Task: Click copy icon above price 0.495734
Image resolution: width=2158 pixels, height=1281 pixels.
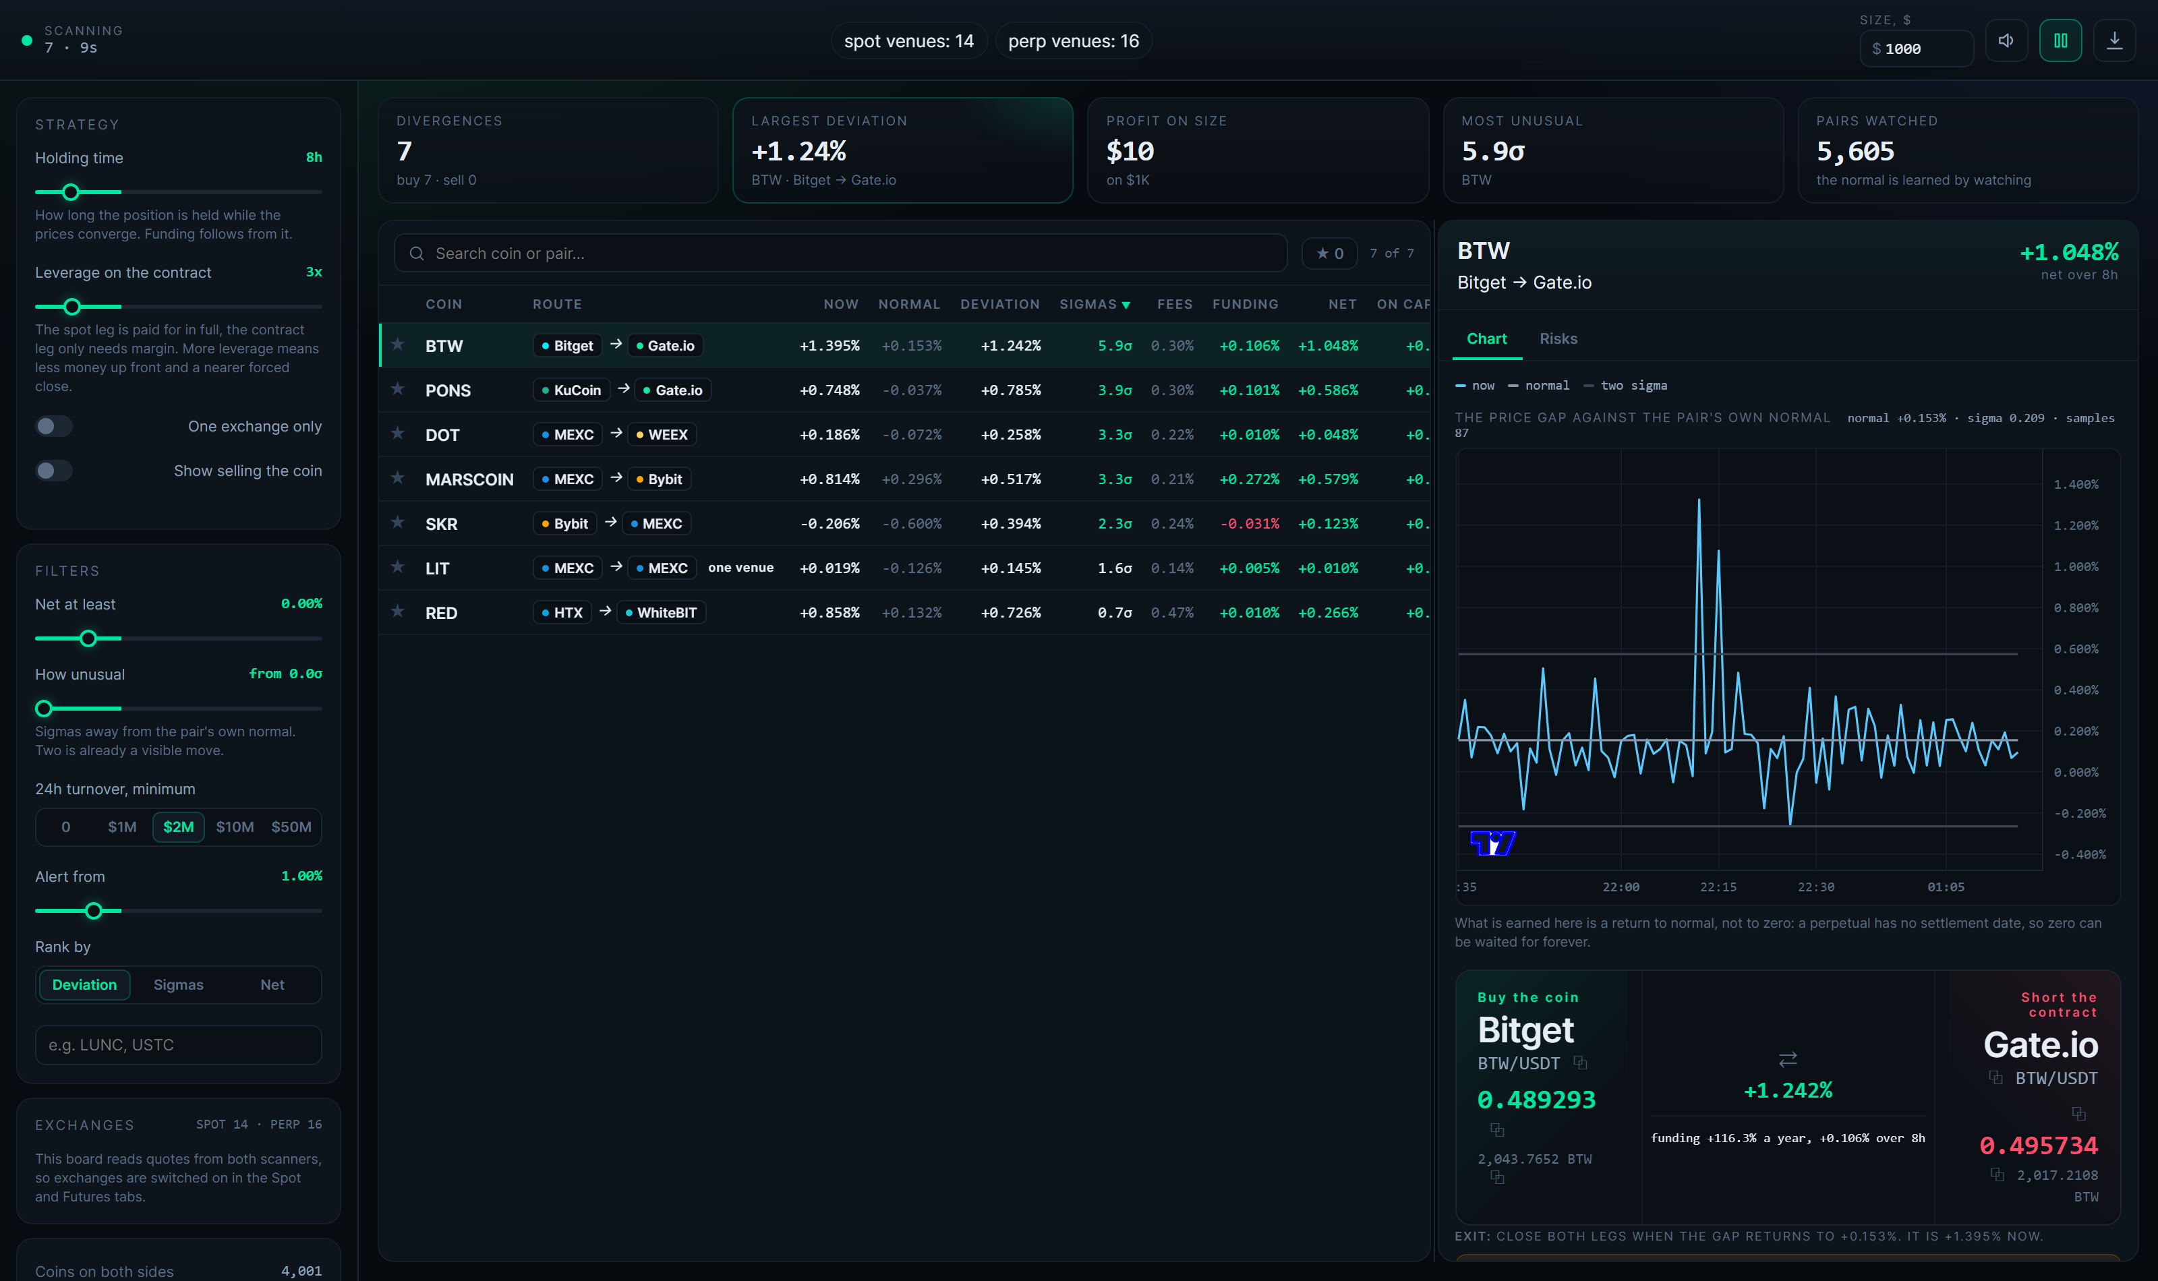Action: tap(2078, 1114)
